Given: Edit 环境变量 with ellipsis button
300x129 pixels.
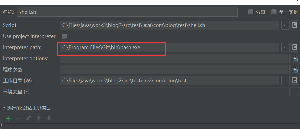Looking at the screenshot, I should coord(295,92).
